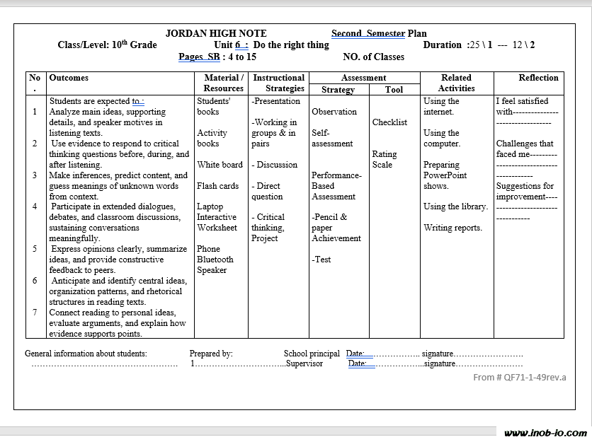Click the Instructional Strategies column header
592x437 pixels.
tap(279, 83)
